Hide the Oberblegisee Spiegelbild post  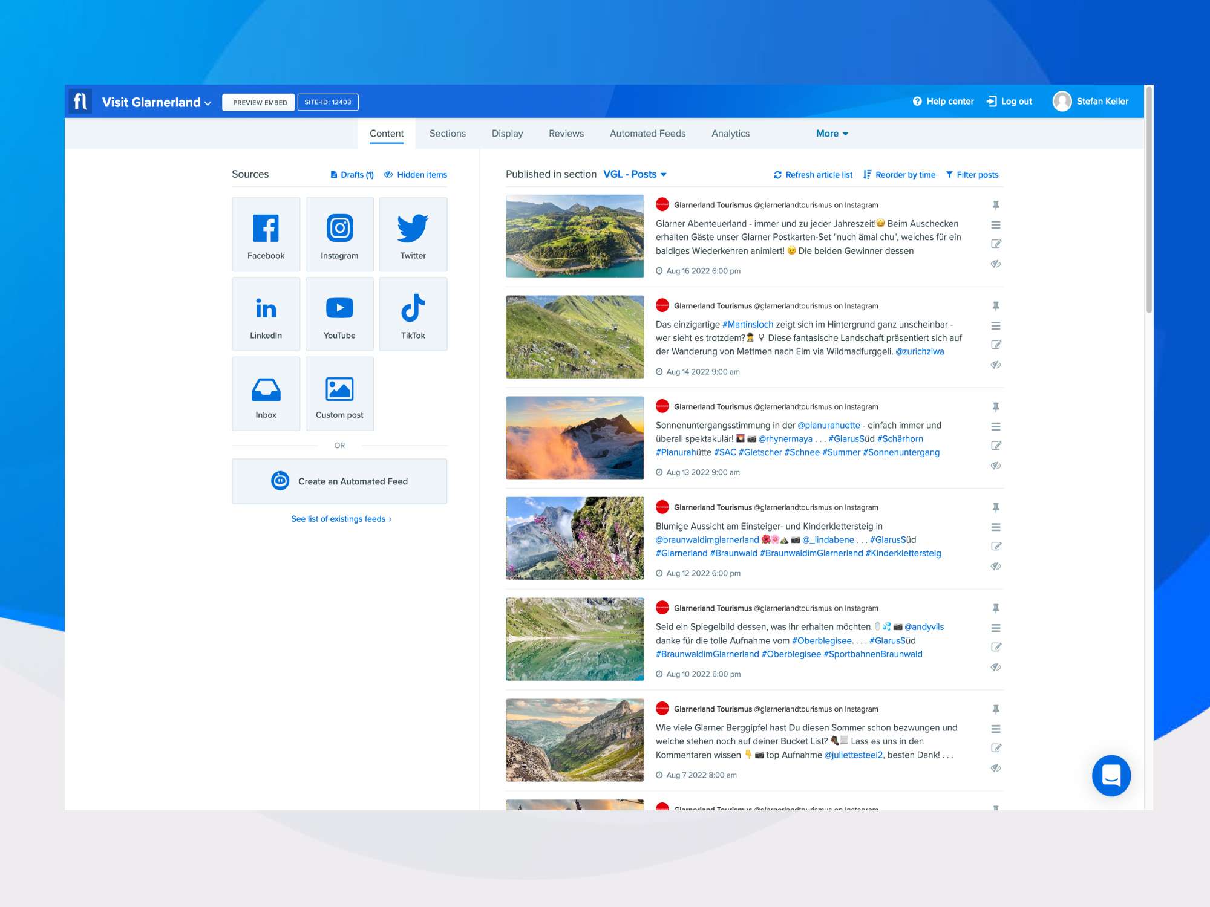point(996,667)
